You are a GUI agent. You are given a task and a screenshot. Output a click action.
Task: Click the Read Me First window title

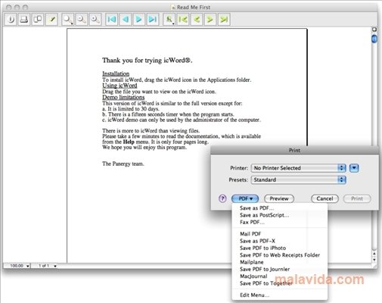coord(194,8)
